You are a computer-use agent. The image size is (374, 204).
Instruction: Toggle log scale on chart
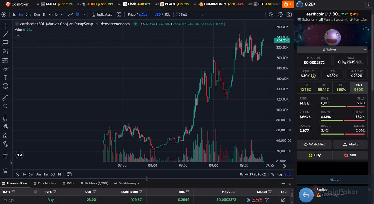[x=280, y=174]
